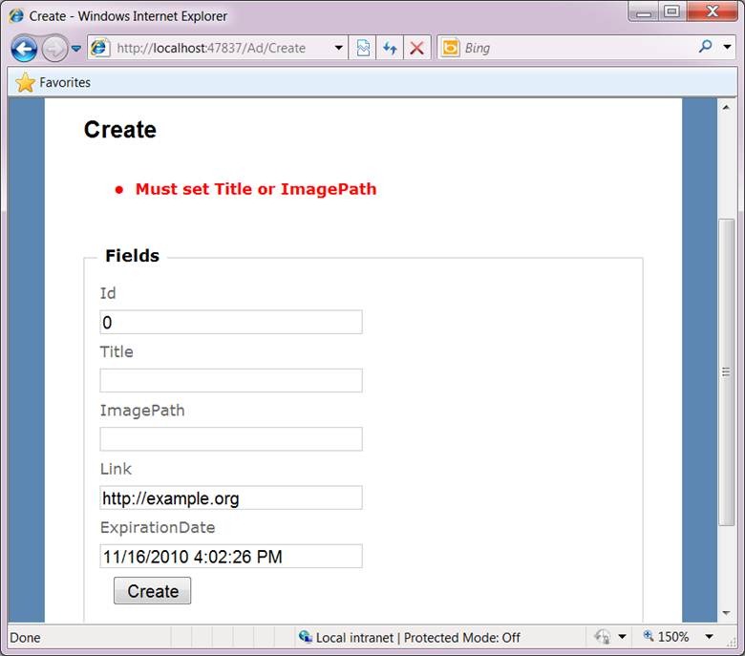Expand the address bar history dropdown
Viewport: 745px width, 656px height.
[x=338, y=48]
